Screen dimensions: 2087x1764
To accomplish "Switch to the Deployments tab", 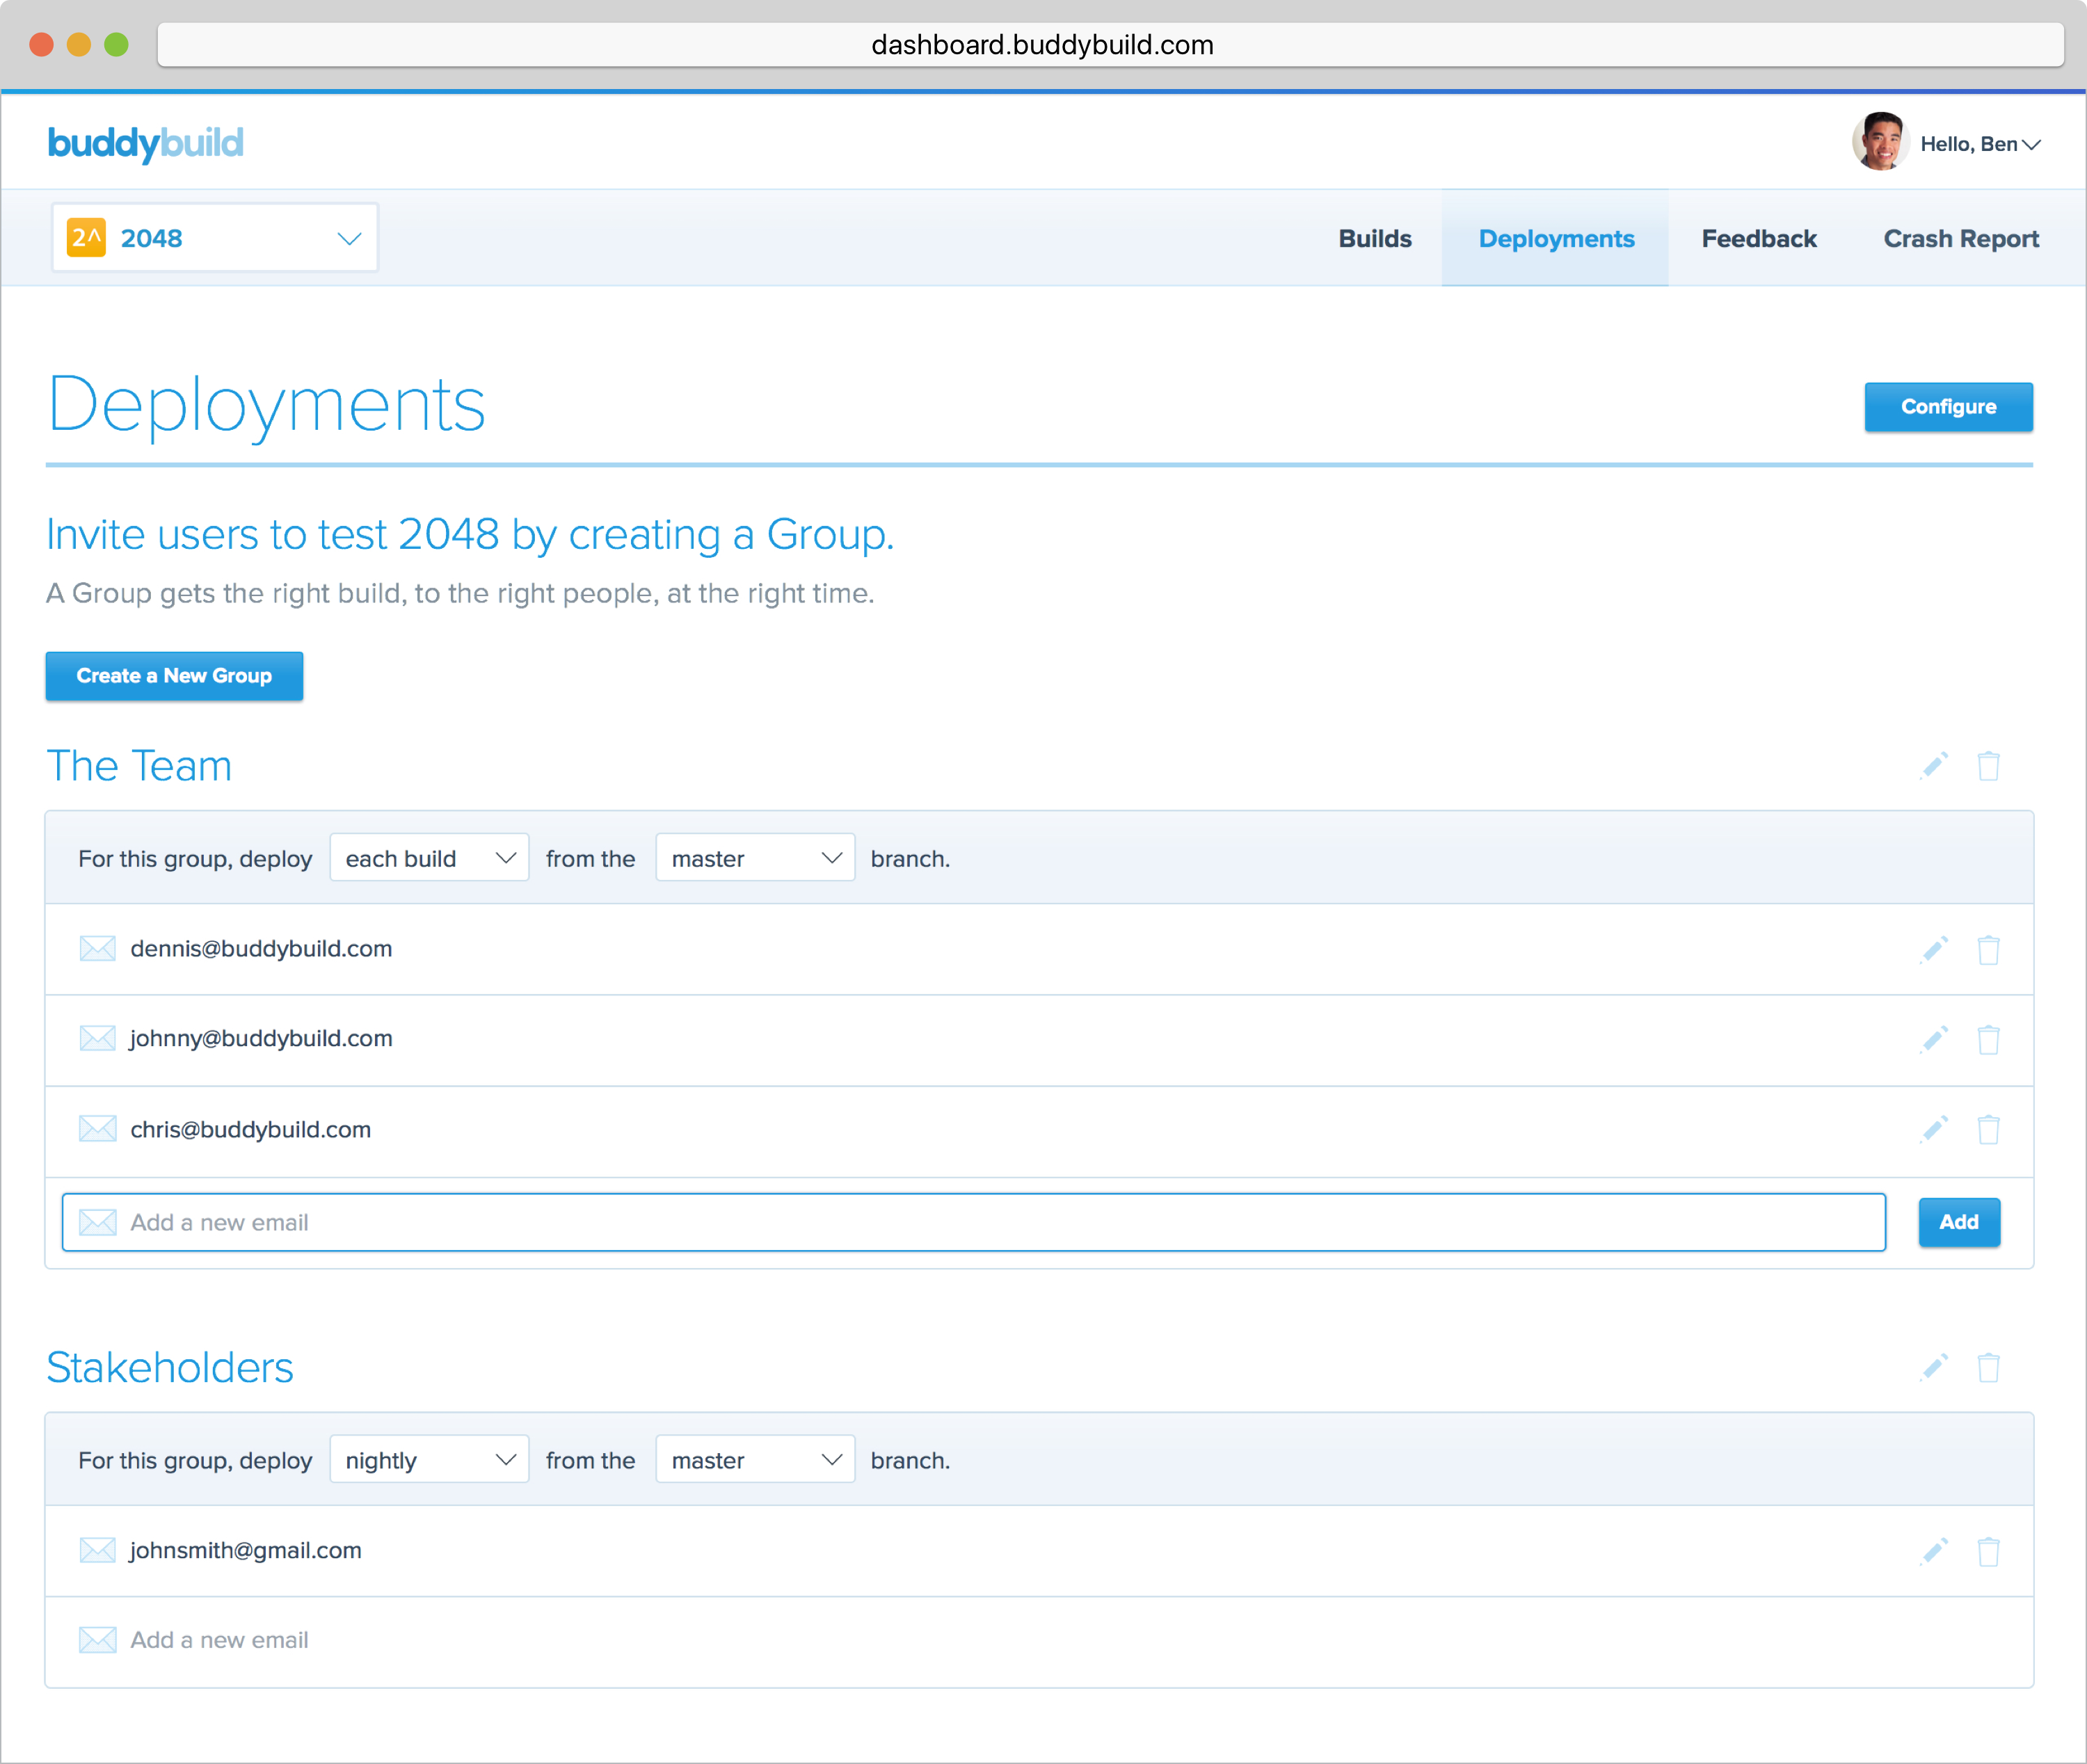I will click(x=1555, y=238).
